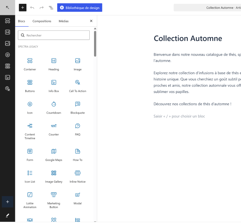Select the Form block
The height and width of the screenshot is (223, 241).
30,155
